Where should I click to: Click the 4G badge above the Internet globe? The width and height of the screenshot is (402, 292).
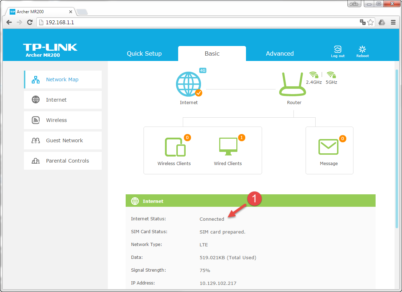(x=203, y=71)
